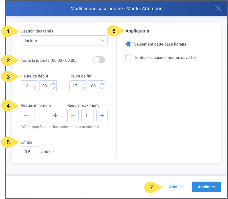The width and height of the screenshot is (228, 199).
Task: Click the Appliquer button
Action: tap(207, 187)
